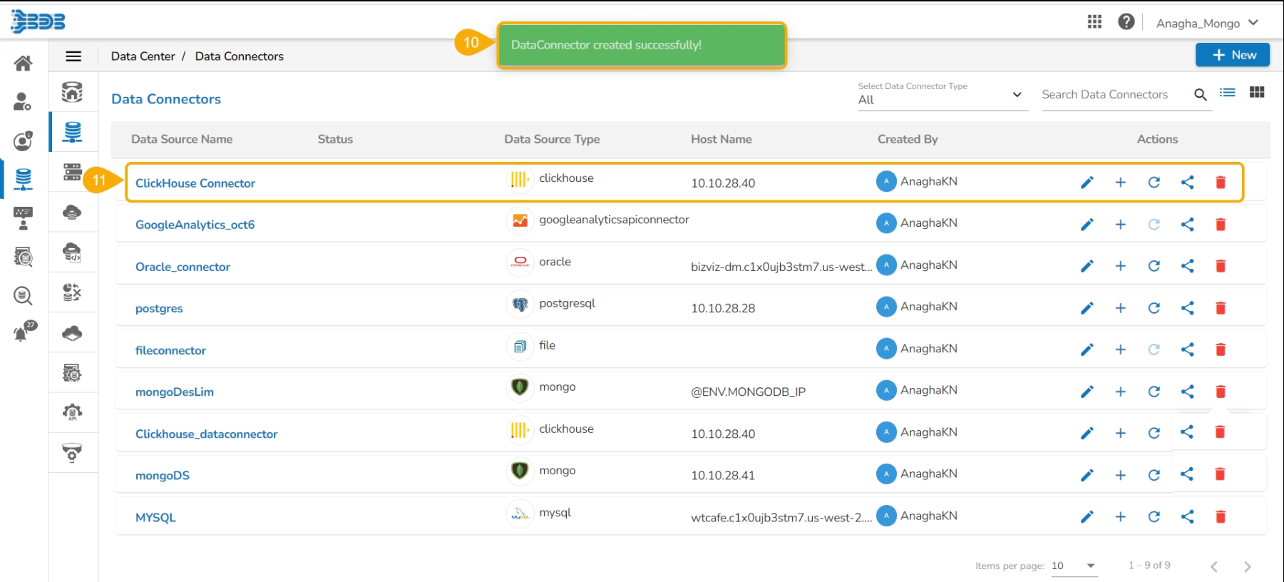This screenshot has width=1284, height=582.
Task: Click the plus icon for MYSQL row
Action: (x=1120, y=517)
